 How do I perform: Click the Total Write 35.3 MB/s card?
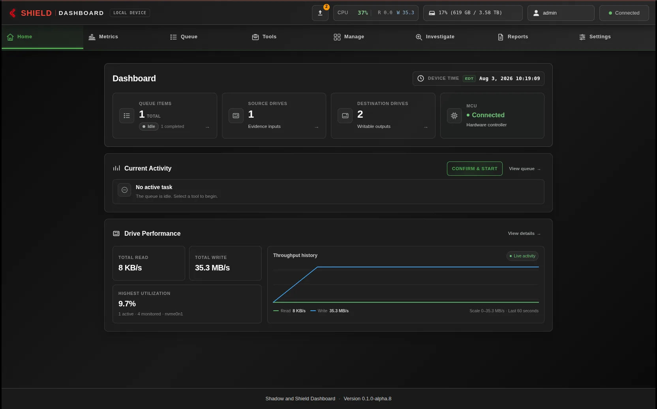pos(225,263)
